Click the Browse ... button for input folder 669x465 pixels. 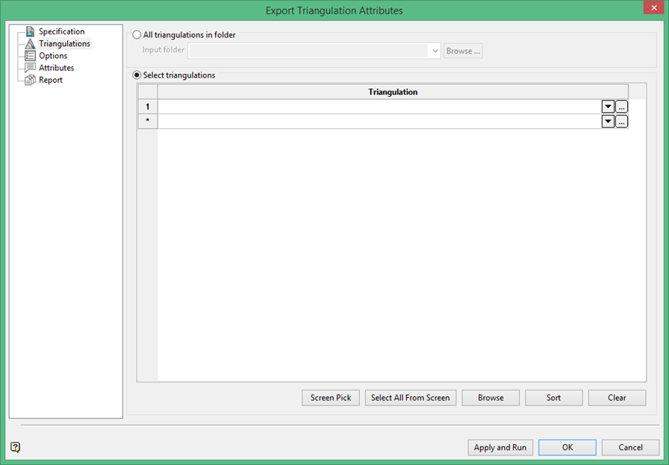click(463, 51)
